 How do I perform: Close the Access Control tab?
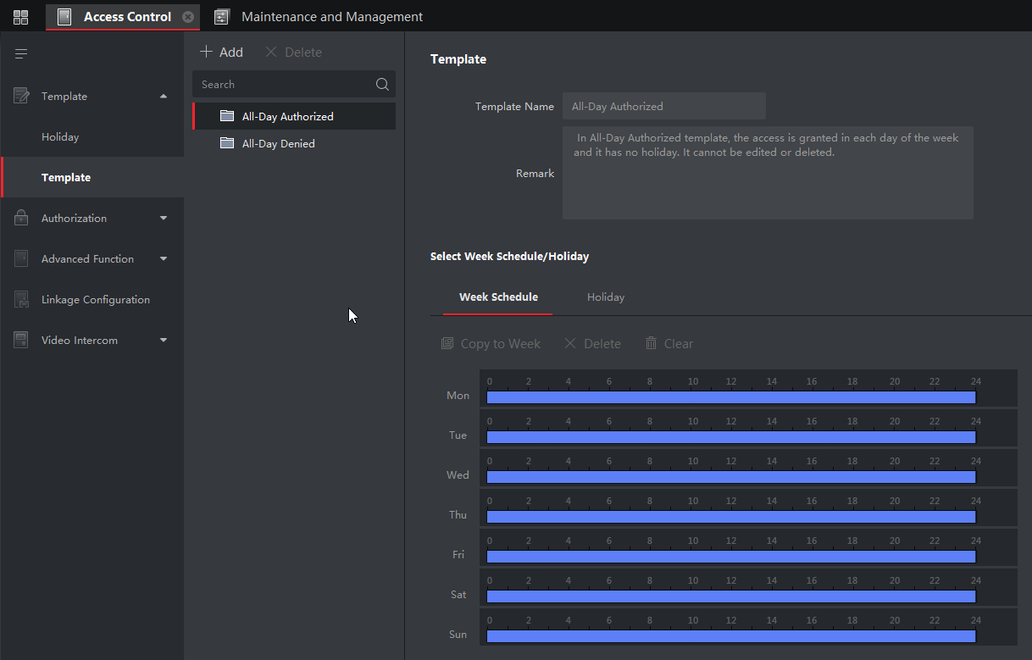[x=188, y=17]
